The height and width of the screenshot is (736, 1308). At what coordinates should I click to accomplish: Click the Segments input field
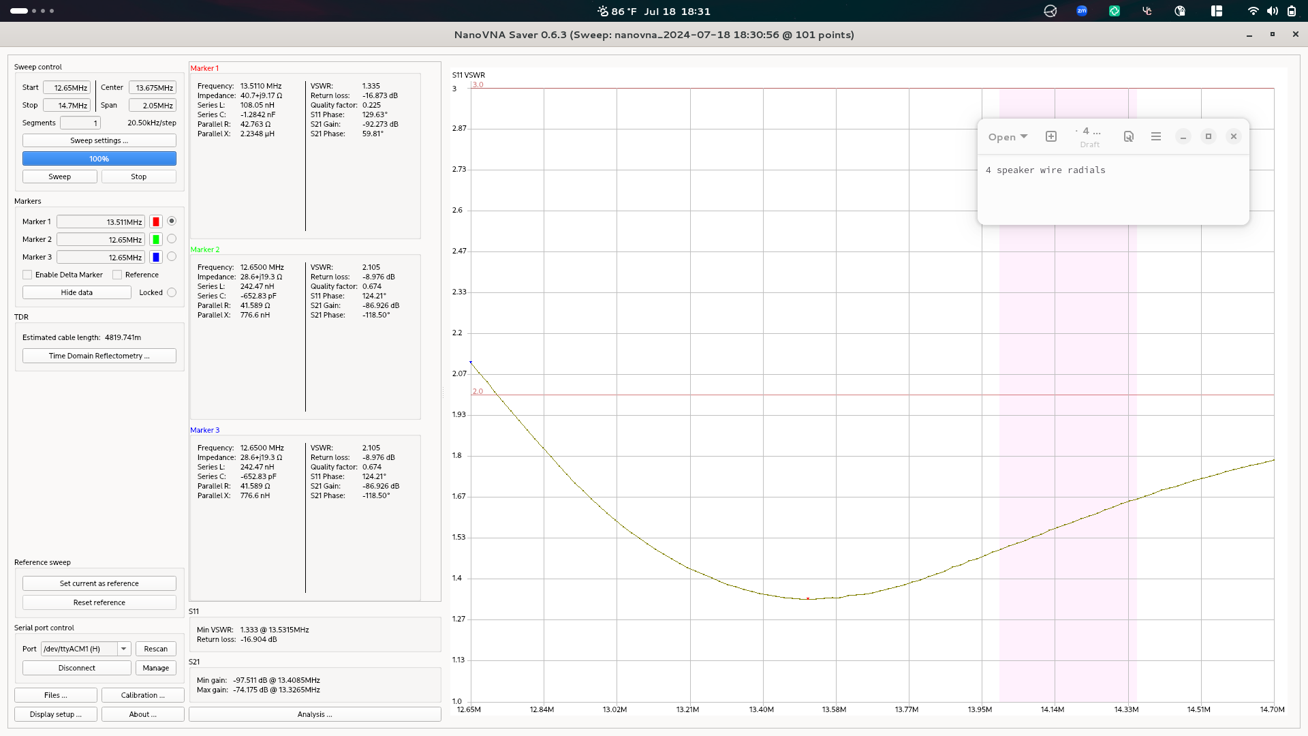coord(80,123)
